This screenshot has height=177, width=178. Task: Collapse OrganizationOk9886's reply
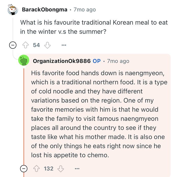pyautogui.click(x=24, y=169)
